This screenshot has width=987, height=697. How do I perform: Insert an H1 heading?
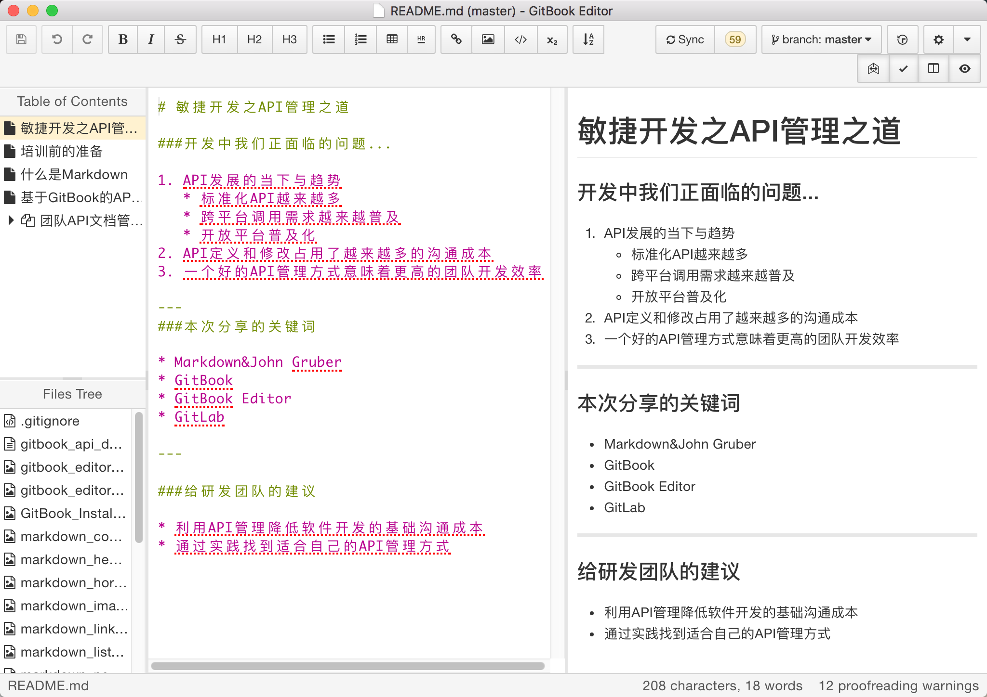[x=219, y=39]
